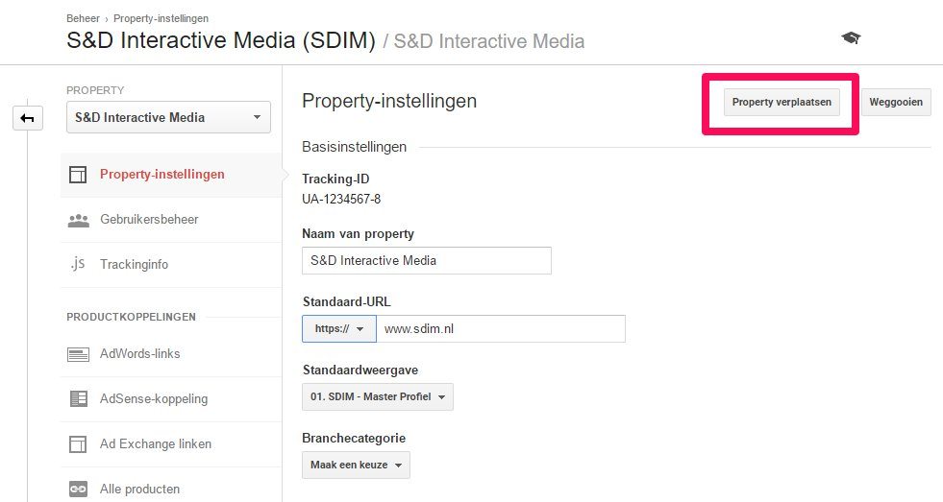Open the Maak een keuze dropdown
Screen dimensions: 943x502
[x=356, y=465]
